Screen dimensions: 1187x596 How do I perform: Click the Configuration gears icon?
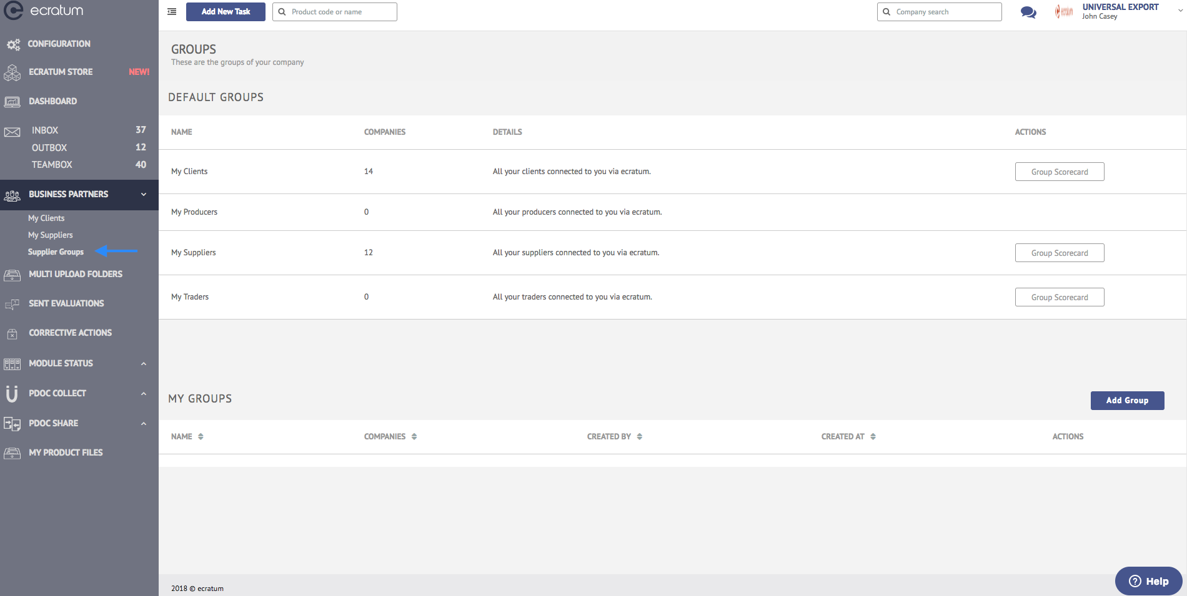point(13,44)
